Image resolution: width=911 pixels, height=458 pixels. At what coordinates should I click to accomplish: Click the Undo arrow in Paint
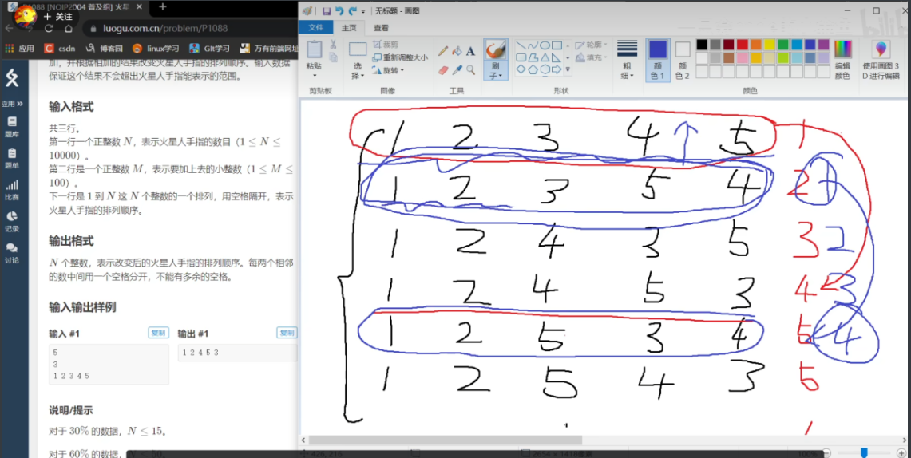(339, 11)
